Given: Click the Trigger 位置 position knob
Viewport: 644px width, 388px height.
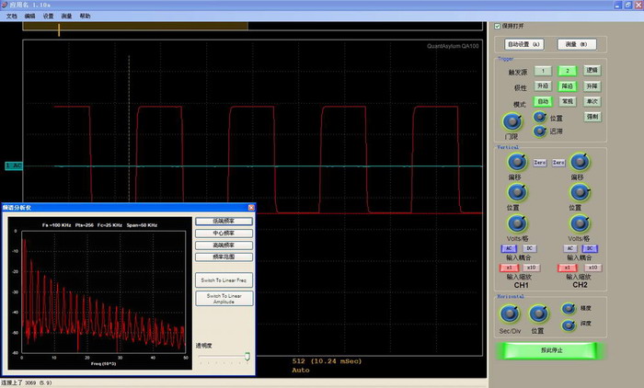Looking at the screenshot, I should [540, 118].
